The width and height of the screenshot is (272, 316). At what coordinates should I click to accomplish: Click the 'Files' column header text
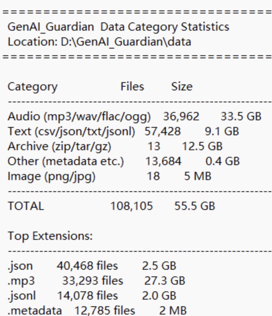132,87
